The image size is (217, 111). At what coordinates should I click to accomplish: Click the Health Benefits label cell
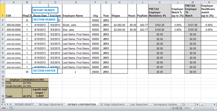[x=13, y=86]
